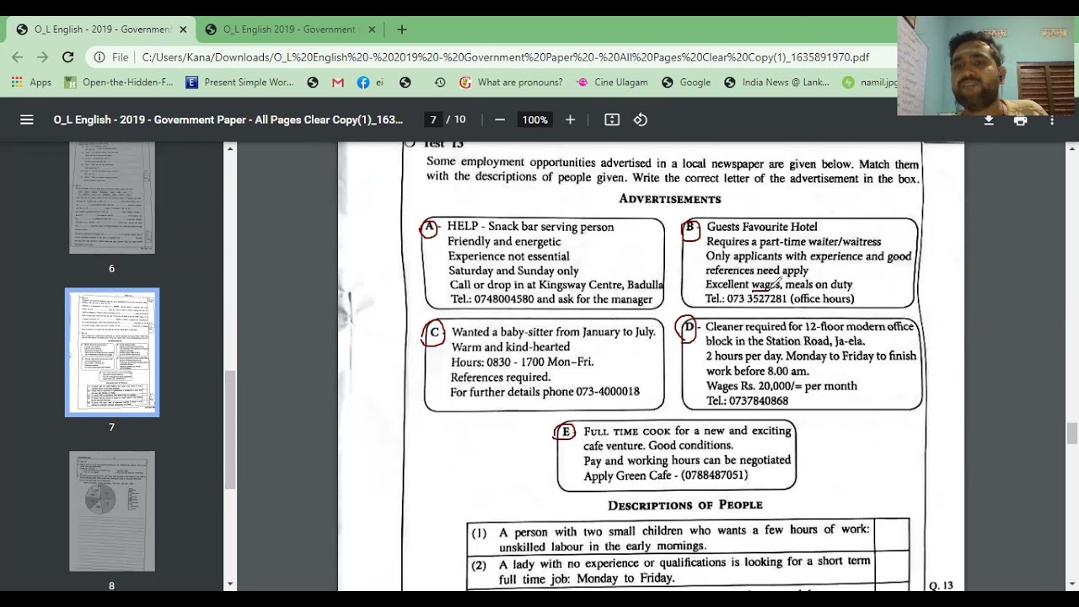Open the Gmail bookmark icon
Image resolution: width=1079 pixels, height=607 pixels.
[x=338, y=83]
